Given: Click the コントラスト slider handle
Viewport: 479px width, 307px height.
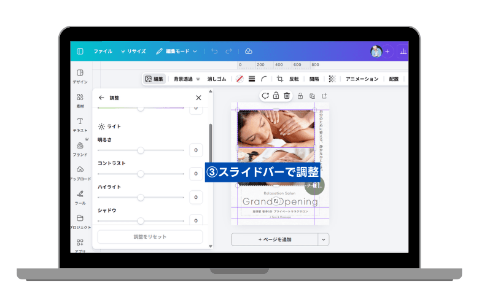Looking at the screenshot, I should pos(141,174).
